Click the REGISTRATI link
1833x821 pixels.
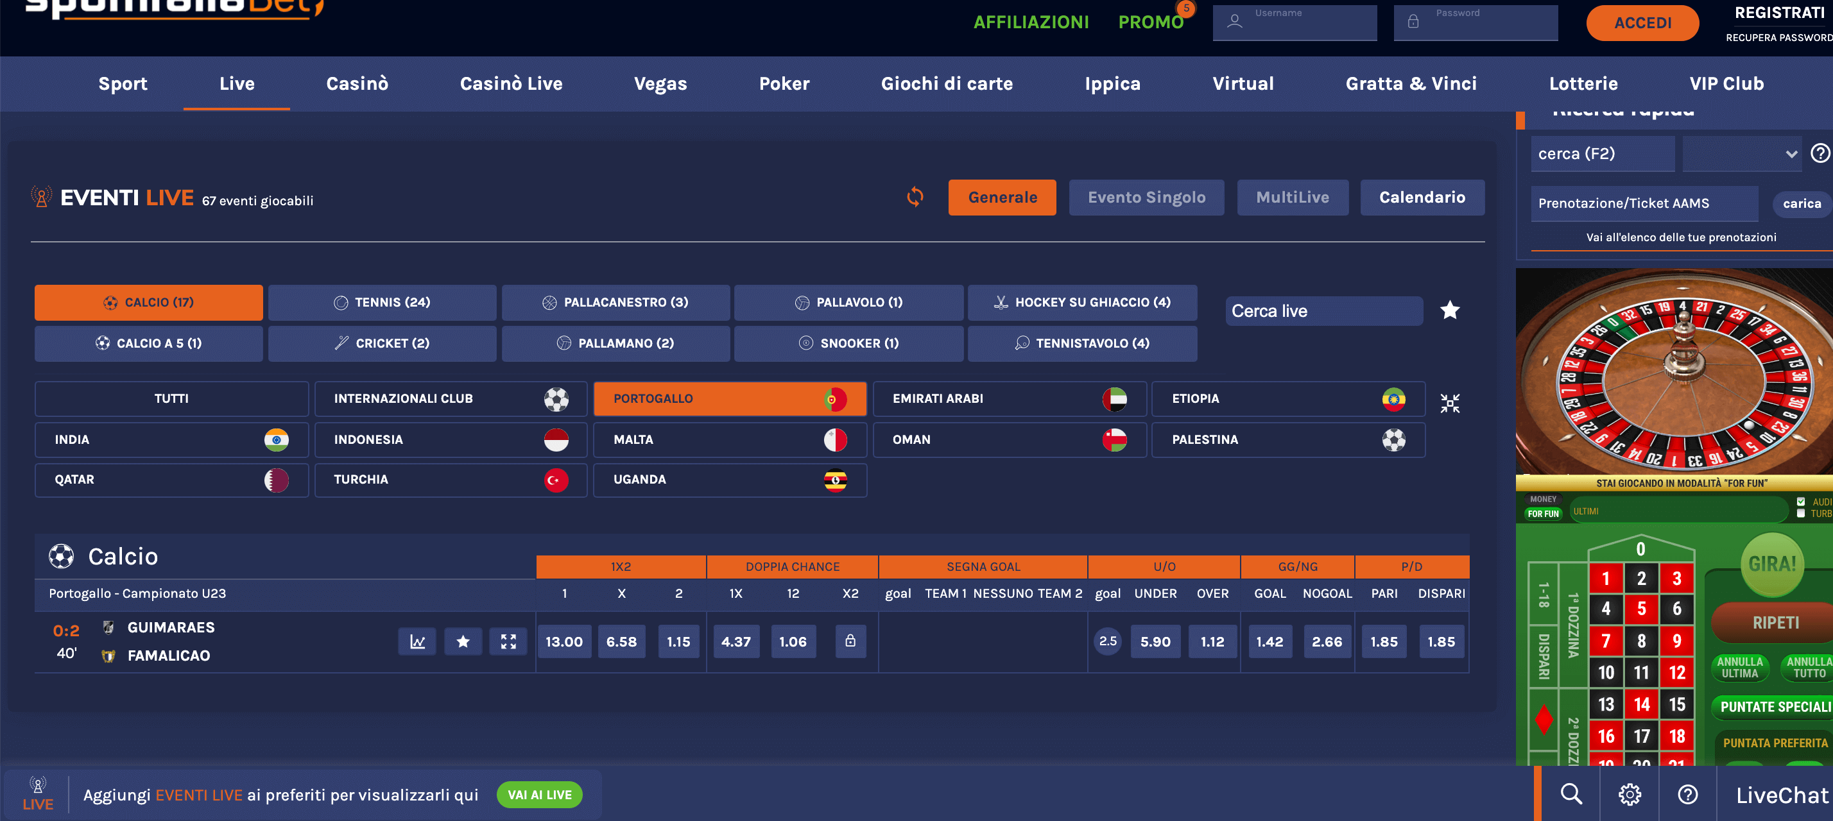(1779, 13)
